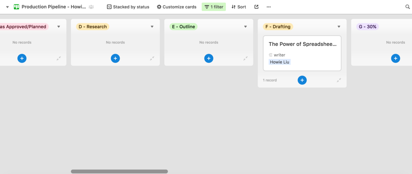
Task: Collapse the F - Drafting stack
Action: coord(339,80)
